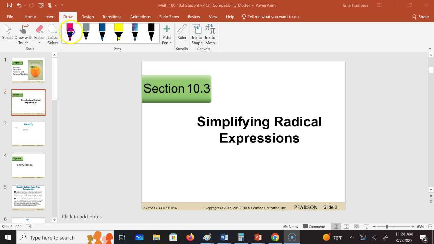Collapse the ribbon with the chevron

coord(430,48)
